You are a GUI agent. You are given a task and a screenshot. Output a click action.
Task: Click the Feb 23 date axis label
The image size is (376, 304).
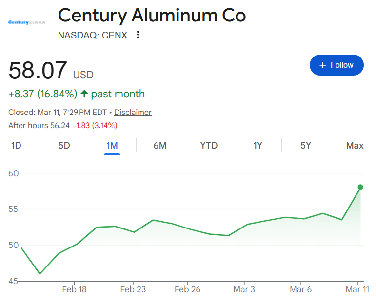click(133, 289)
